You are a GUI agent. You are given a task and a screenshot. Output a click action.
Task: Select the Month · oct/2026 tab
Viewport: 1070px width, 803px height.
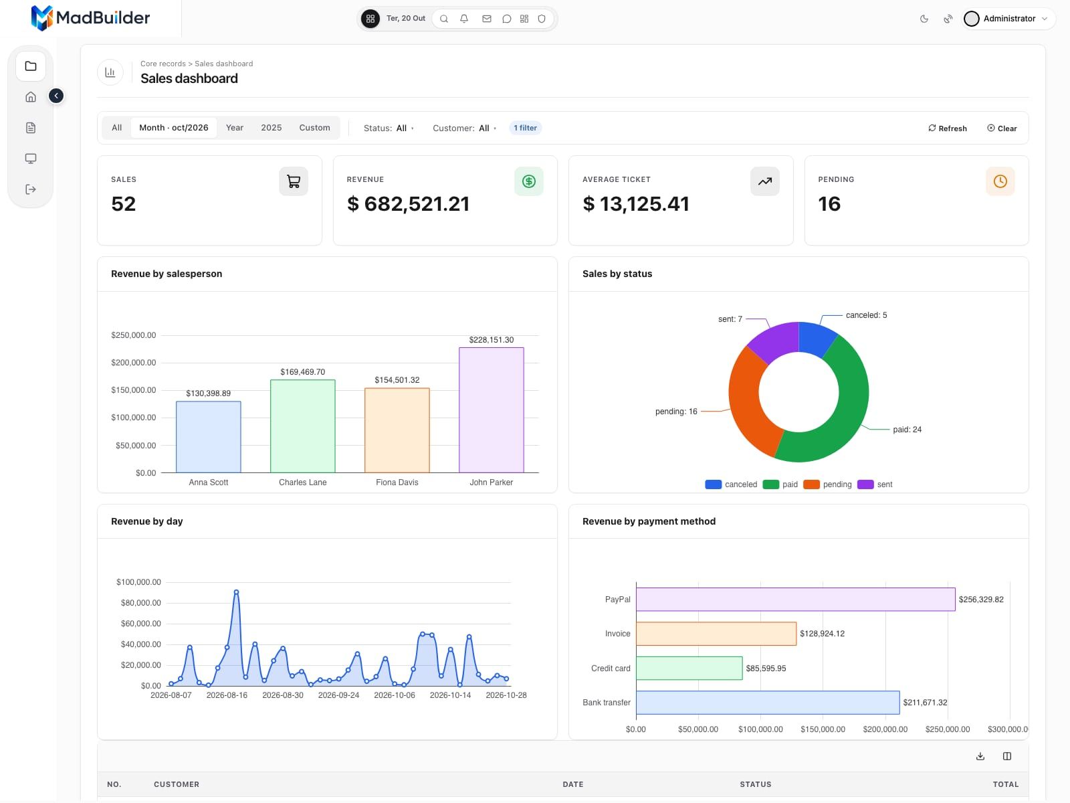click(x=174, y=128)
